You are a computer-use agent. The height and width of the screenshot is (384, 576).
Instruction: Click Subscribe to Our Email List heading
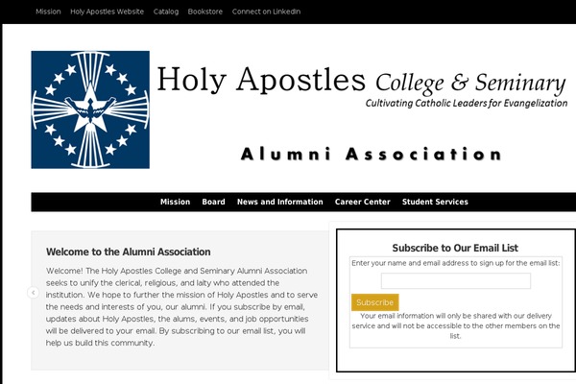455,248
